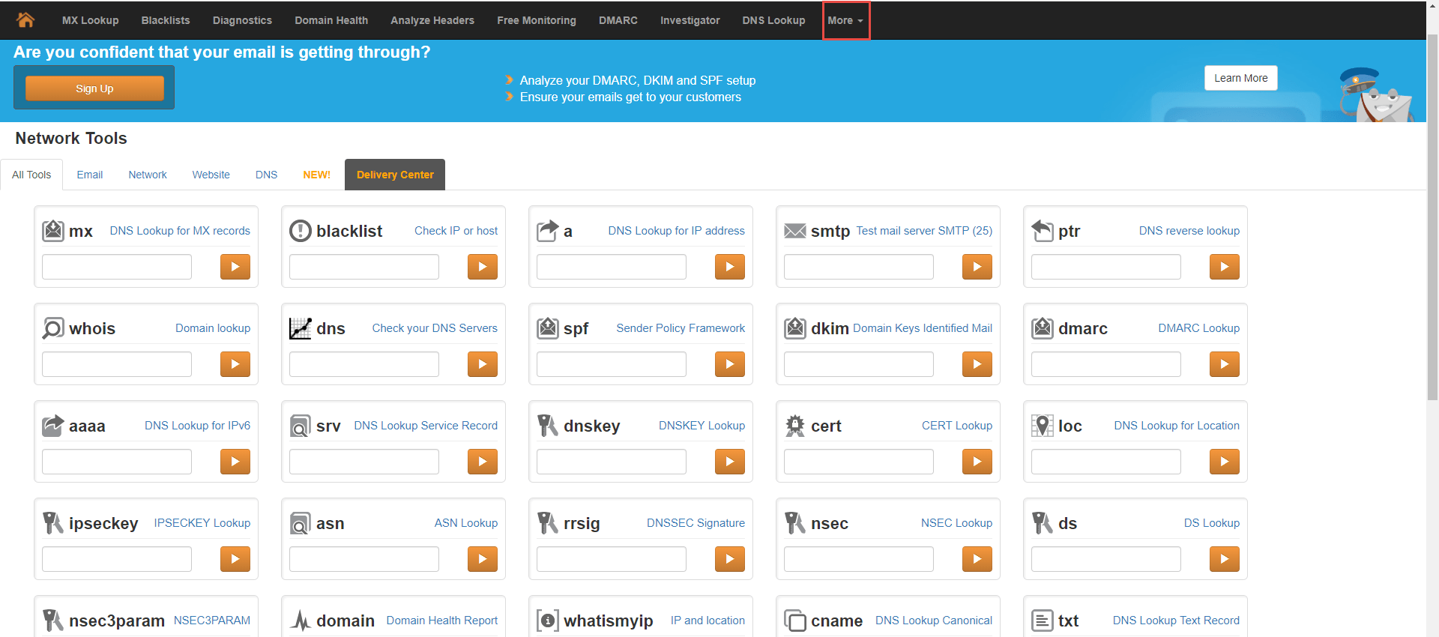Click the asn input field
1439x637 pixels.
click(x=364, y=559)
